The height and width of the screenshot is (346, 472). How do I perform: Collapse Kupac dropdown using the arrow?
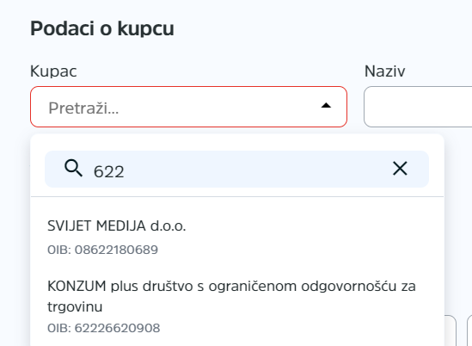tap(326, 106)
